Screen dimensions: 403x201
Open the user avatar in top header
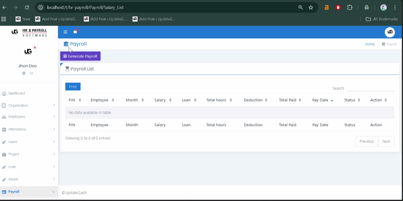coord(390,32)
